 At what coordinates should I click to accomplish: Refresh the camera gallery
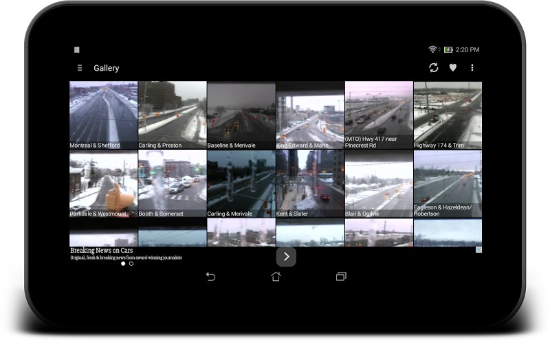pyautogui.click(x=434, y=67)
